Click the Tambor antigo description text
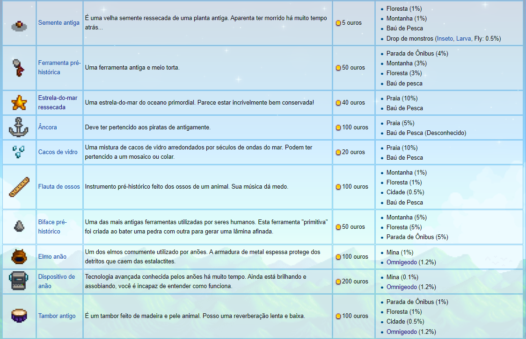 (x=195, y=316)
